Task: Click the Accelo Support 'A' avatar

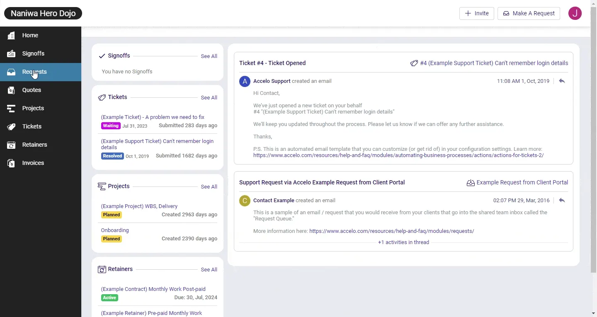Action: tap(245, 81)
